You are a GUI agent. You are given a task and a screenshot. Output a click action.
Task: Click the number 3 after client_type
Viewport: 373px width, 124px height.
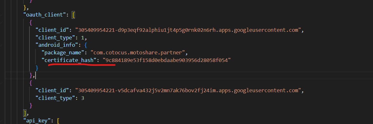click(83, 98)
